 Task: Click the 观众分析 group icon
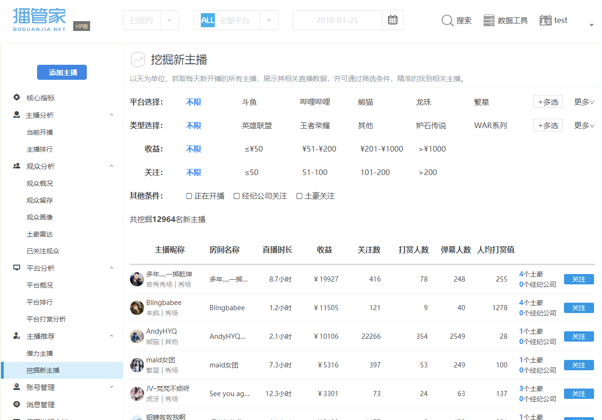(17, 166)
